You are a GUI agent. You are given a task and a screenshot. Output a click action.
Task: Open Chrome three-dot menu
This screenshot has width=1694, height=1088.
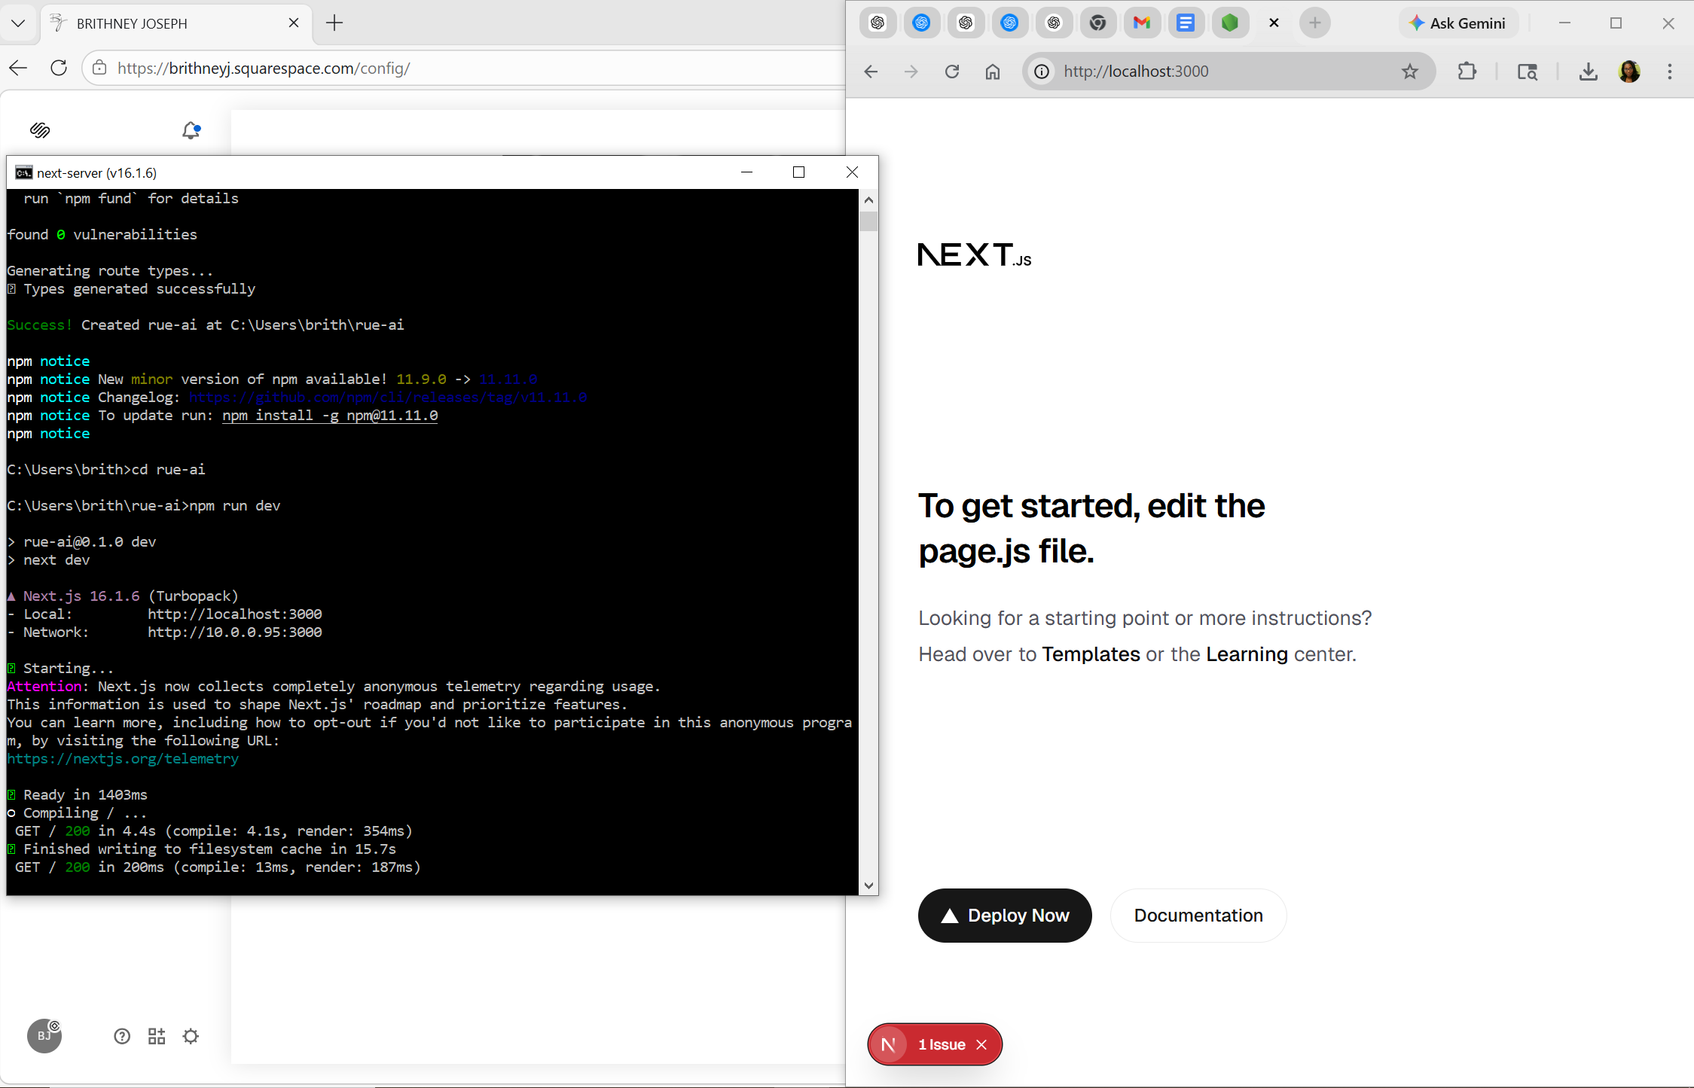click(1669, 72)
